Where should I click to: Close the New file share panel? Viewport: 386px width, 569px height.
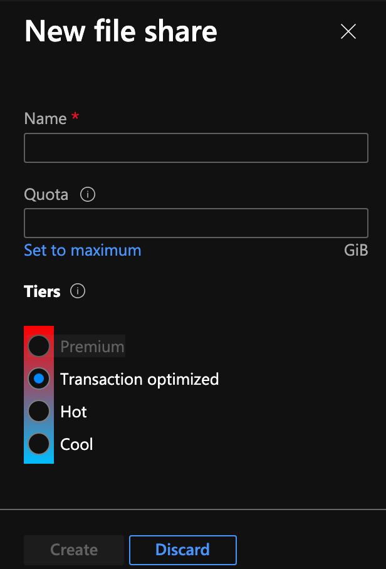[x=348, y=31]
